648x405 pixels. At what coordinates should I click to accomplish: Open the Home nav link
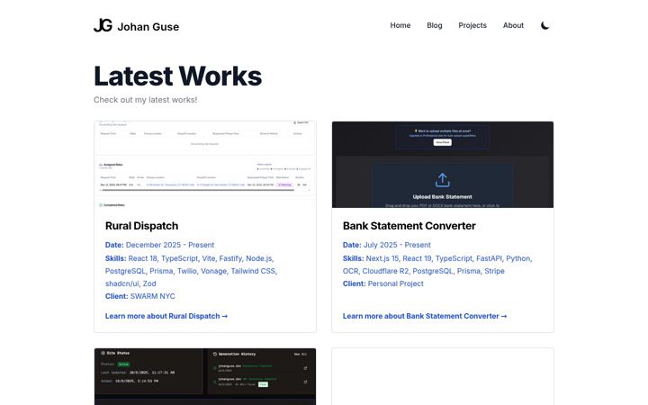click(x=400, y=25)
